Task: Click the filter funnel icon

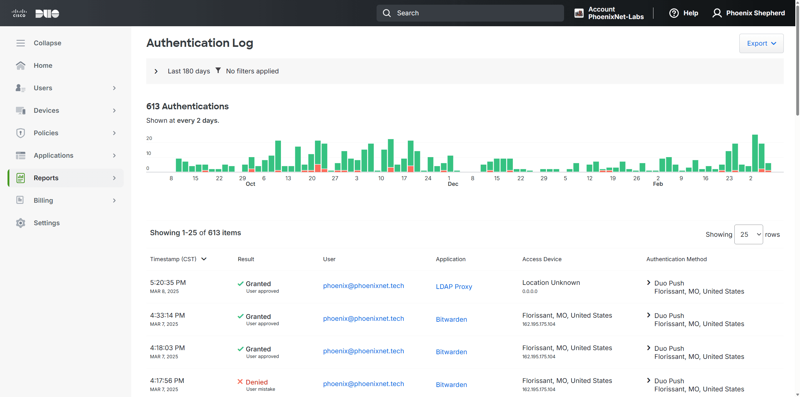Action: pyautogui.click(x=218, y=71)
